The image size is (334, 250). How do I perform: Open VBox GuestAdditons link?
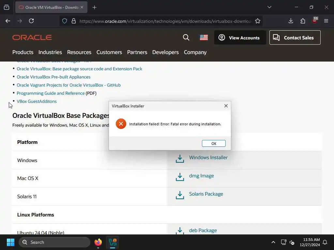(x=37, y=102)
